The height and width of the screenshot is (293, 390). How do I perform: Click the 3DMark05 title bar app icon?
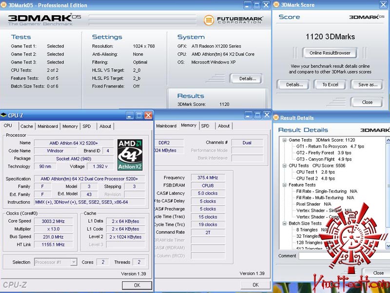[3, 5]
